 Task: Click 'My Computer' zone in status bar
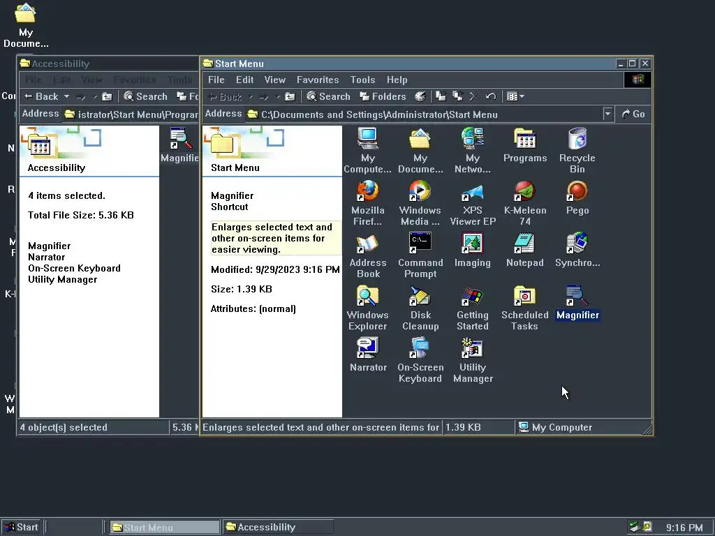[555, 427]
